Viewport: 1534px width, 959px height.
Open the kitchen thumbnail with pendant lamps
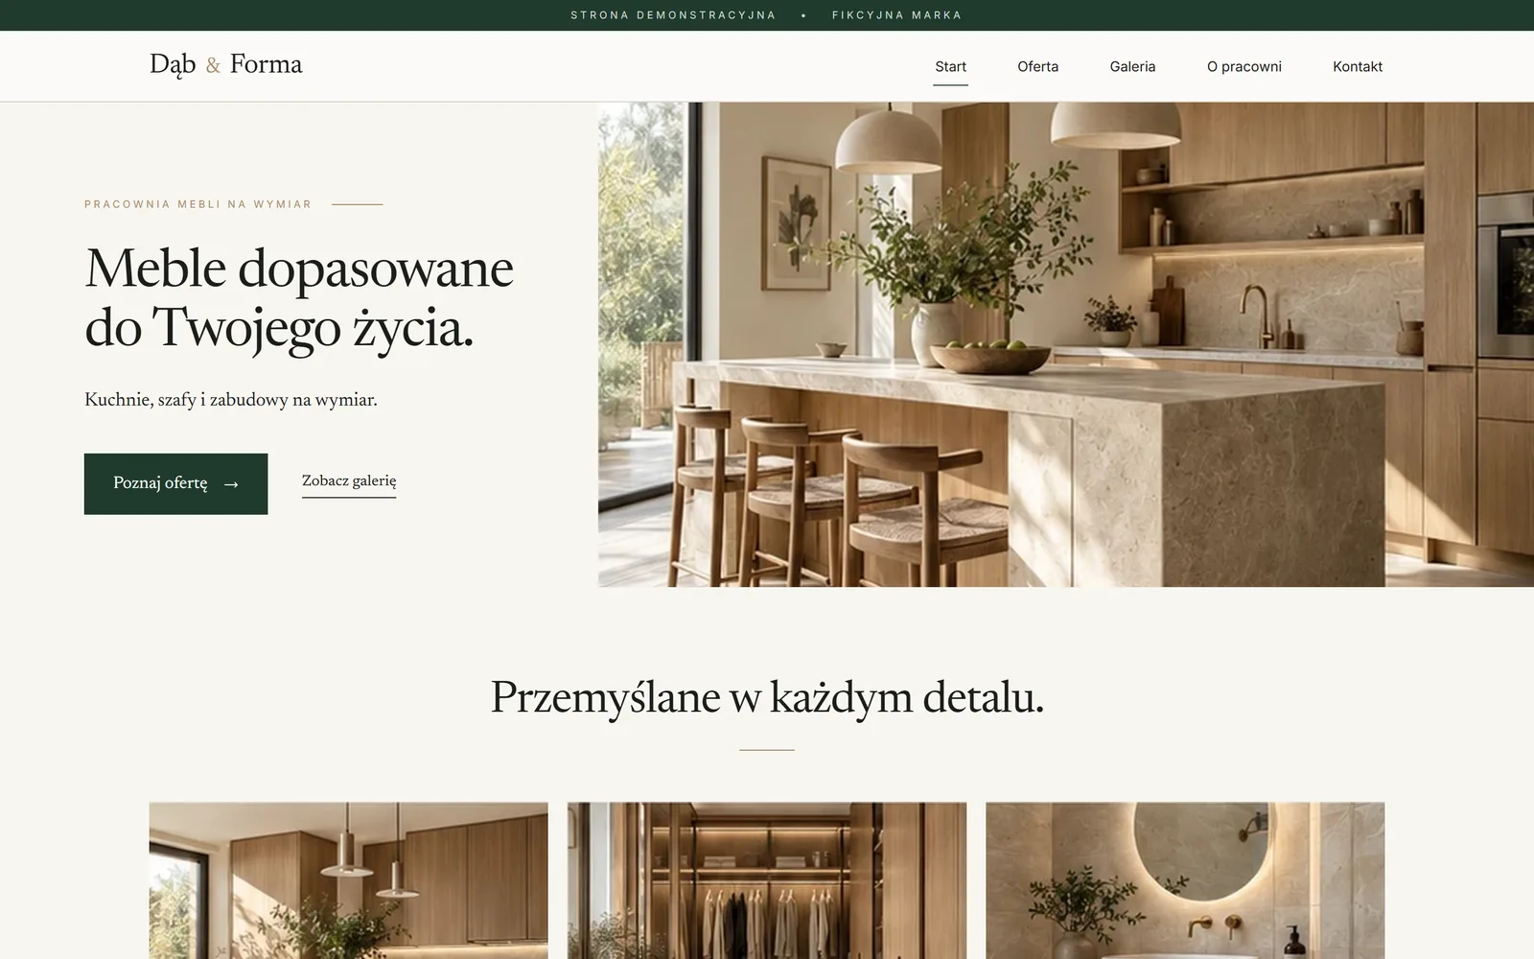349,880
